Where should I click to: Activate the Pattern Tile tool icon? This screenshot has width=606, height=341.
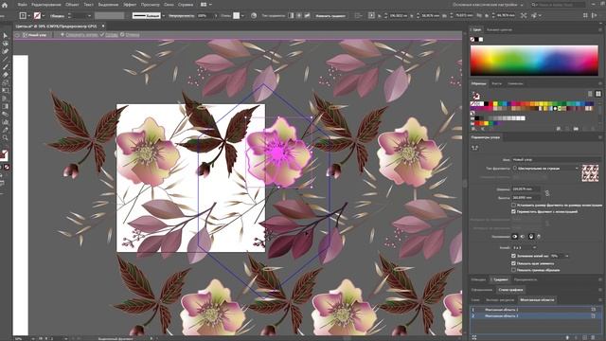tap(474, 148)
